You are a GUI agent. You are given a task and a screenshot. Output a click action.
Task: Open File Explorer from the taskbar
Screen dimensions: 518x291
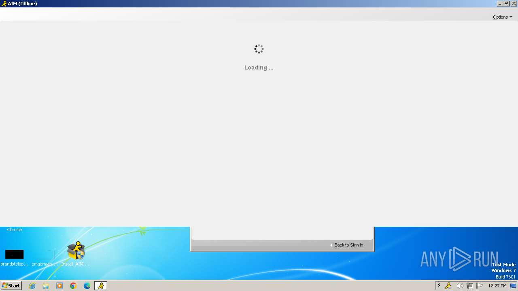46,286
